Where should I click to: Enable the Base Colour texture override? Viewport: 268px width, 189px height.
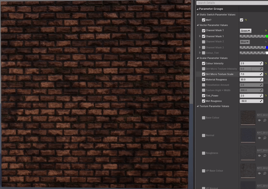[x=203, y=118]
